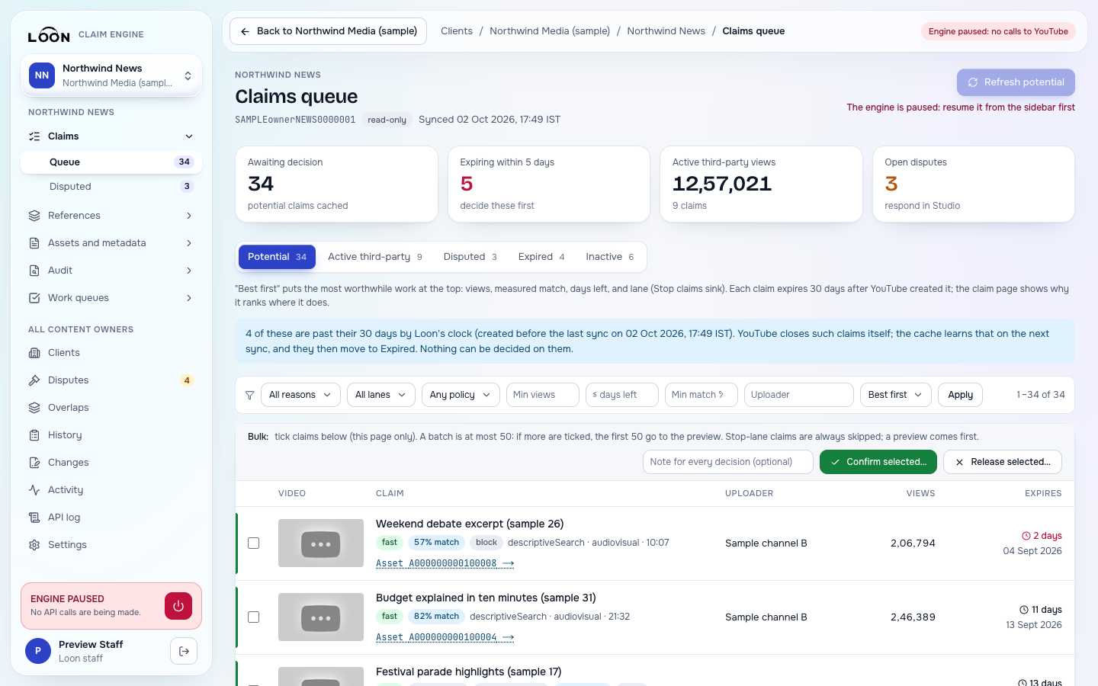This screenshot has width=1098, height=686.
Task: Click the Settings gear icon in sidebar
Action: pyautogui.click(x=34, y=545)
